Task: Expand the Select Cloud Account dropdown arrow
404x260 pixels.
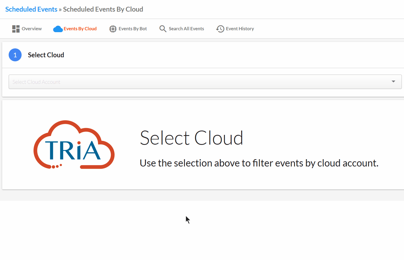Action: click(393, 82)
